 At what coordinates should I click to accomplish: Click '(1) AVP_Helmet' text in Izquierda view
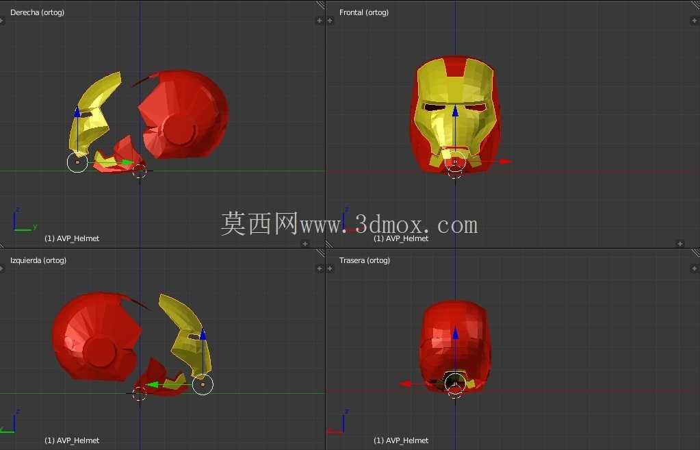coord(72,440)
